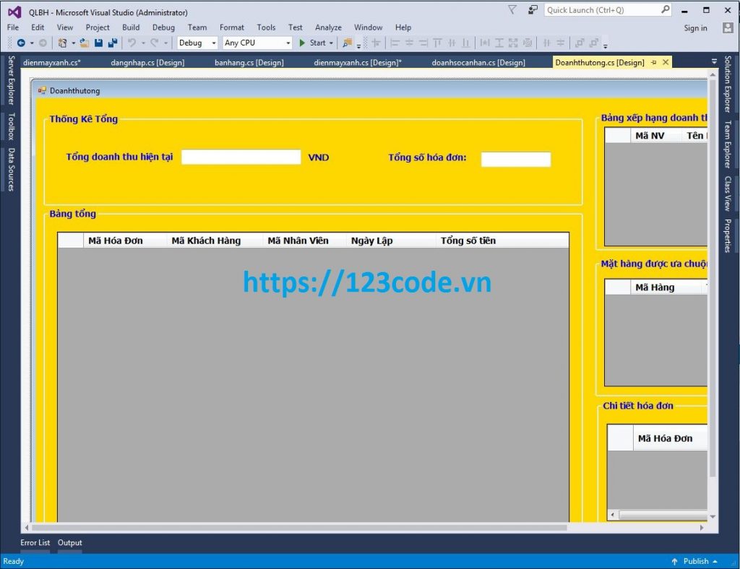Expand the dropdown arrow next to Start
Image resolution: width=740 pixels, height=569 pixels.
click(330, 43)
